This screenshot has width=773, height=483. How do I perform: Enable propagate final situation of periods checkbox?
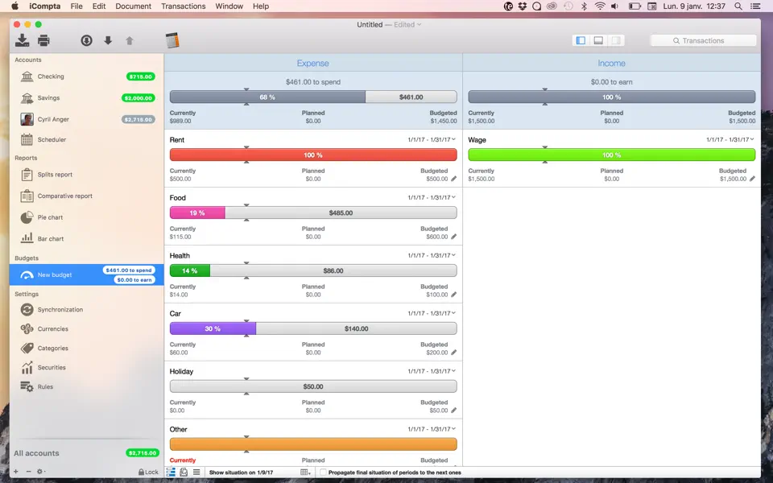click(321, 473)
